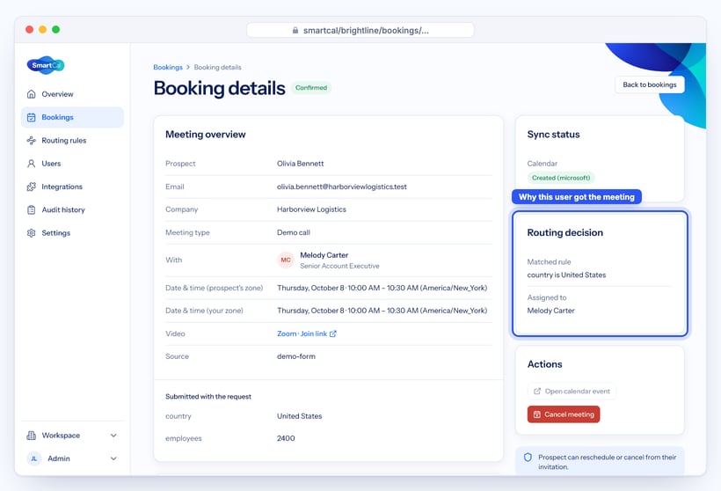The height and width of the screenshot is (491, 721).
Task: Expand the Admin dropdown chevron
Action: [x=113, y=458]
